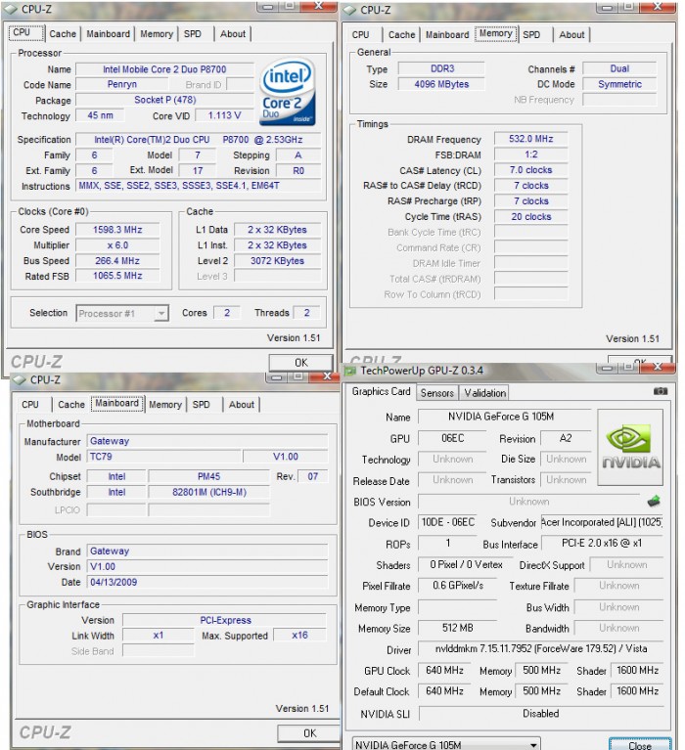Click the Device ID field 10DE - 06EC

click(x=448, y=522)
